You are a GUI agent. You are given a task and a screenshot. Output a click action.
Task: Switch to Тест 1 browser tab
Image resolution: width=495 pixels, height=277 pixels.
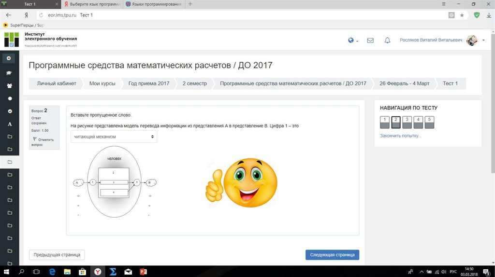pyautogui.click(x=30, y=4)
